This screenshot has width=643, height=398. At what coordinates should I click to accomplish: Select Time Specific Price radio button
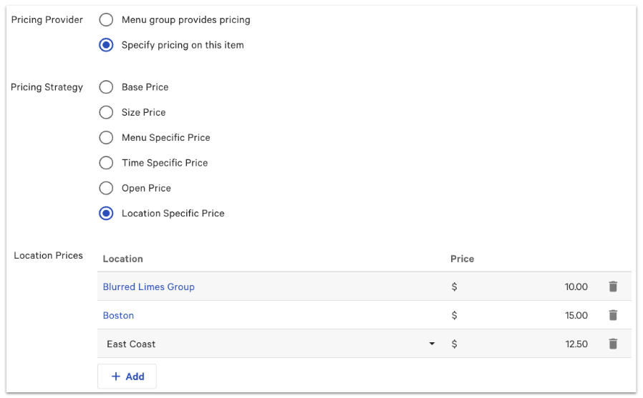[x=106, y=163]
